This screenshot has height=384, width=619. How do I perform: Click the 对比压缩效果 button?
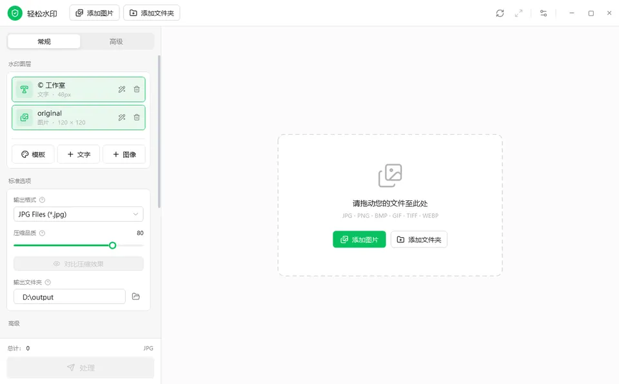pyautogui.click(x=79, y=264)
